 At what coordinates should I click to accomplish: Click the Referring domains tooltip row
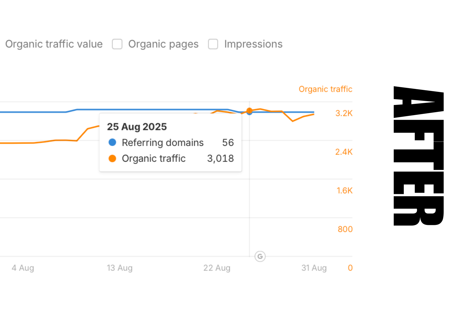(163, 143)
